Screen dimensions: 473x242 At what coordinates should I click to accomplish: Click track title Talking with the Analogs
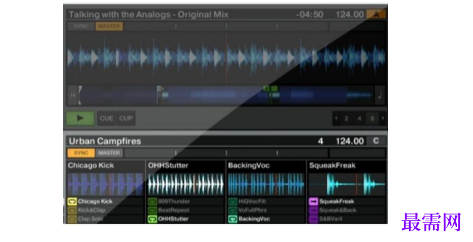[149, 15]
